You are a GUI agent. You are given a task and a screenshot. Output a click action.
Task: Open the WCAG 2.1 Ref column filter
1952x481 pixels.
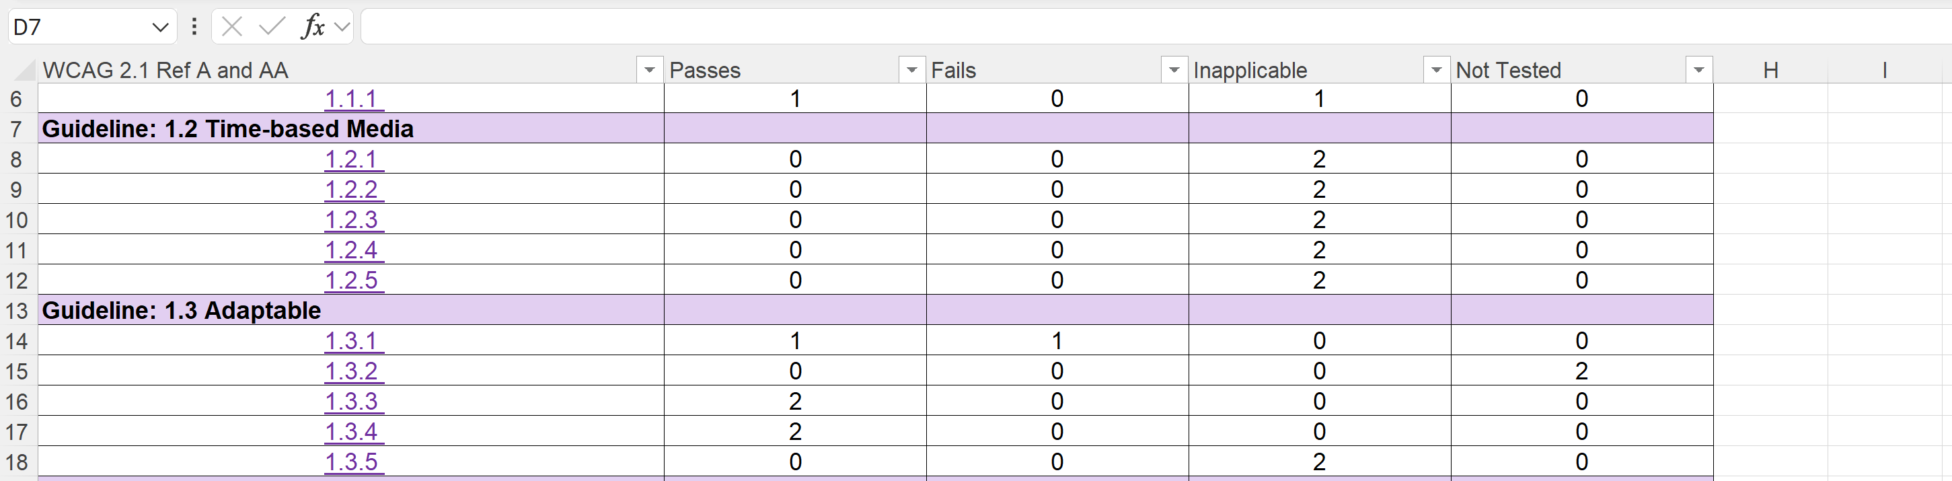click(649, 71)
